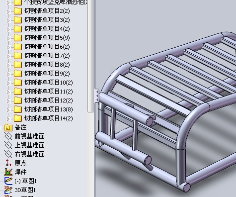Expand the 切割清单项目10(2) tree node
The height and width of the screenshot is (197, 236).
(8, 83)
